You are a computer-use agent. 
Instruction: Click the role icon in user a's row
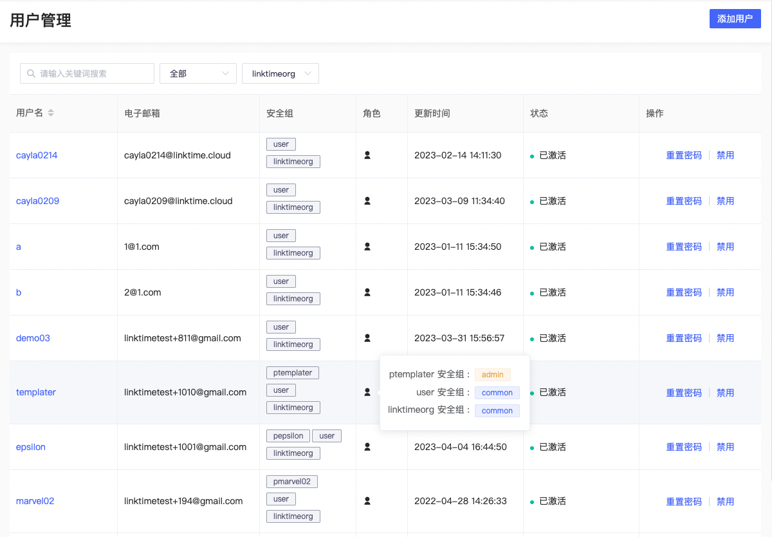[x=367, y=247]
